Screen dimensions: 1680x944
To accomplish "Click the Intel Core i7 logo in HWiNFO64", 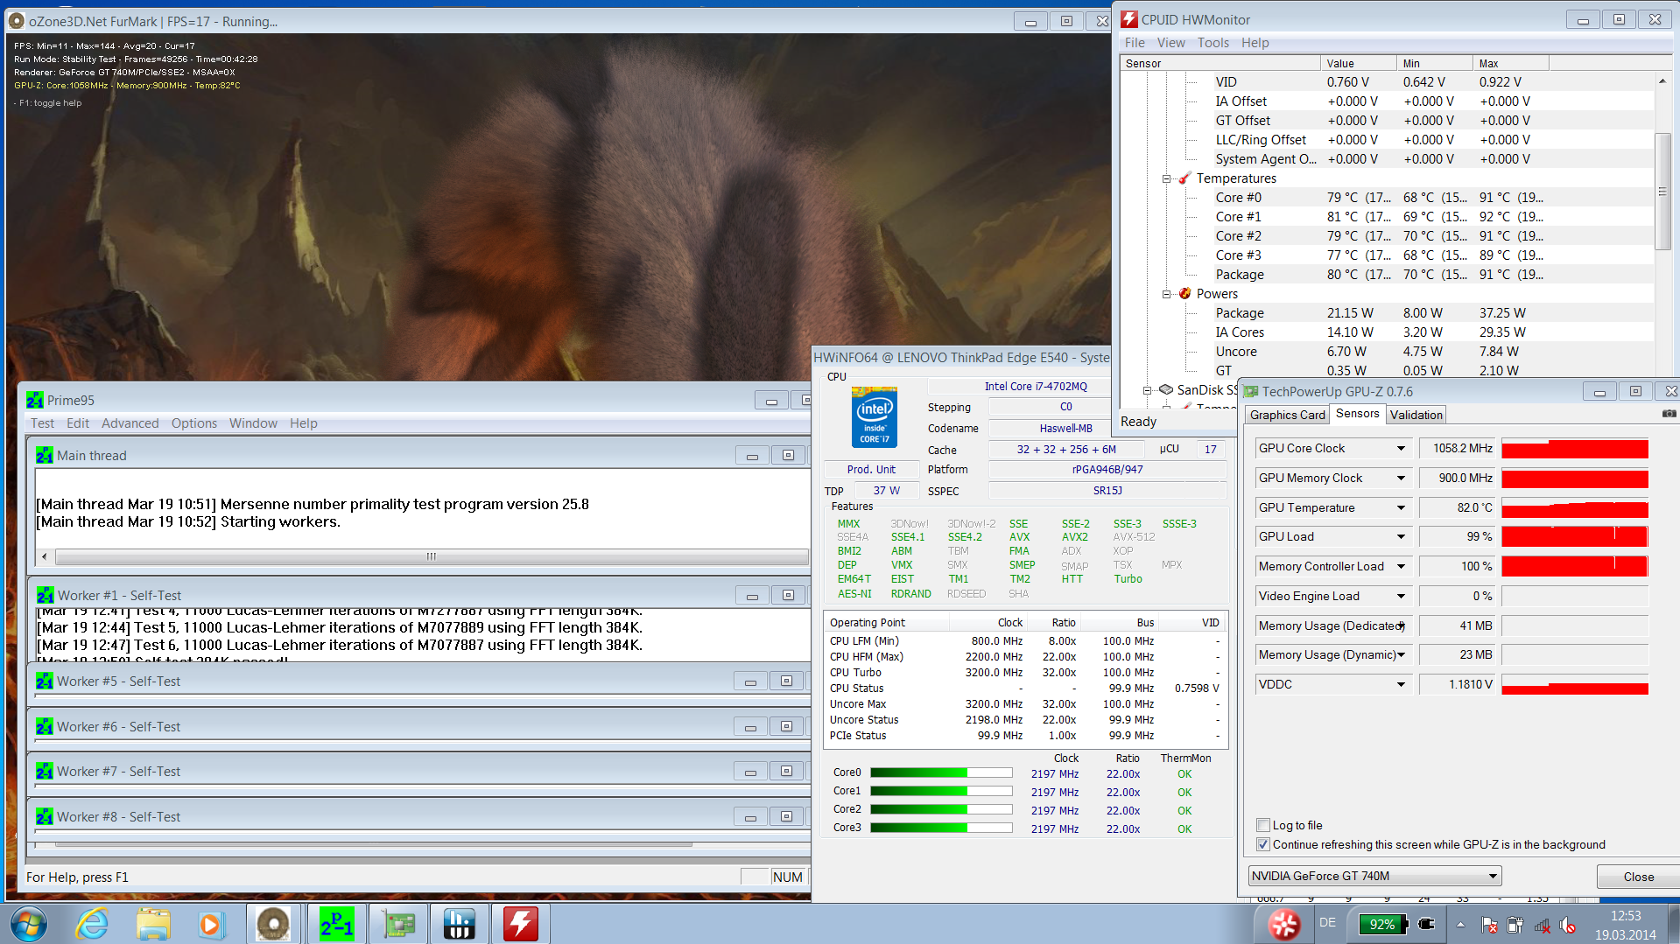I will 875,416.
